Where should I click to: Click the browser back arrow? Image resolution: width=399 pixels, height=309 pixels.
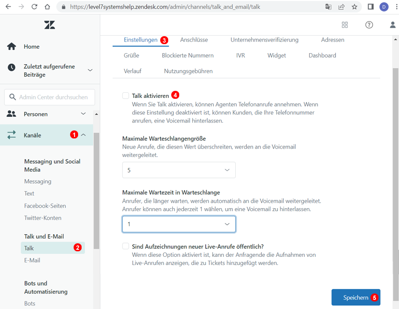point(9,7)
